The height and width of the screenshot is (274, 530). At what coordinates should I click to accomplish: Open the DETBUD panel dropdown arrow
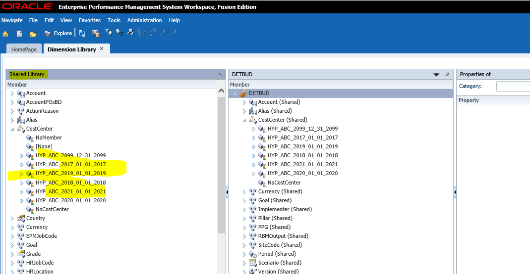click(x=436, y=75)
